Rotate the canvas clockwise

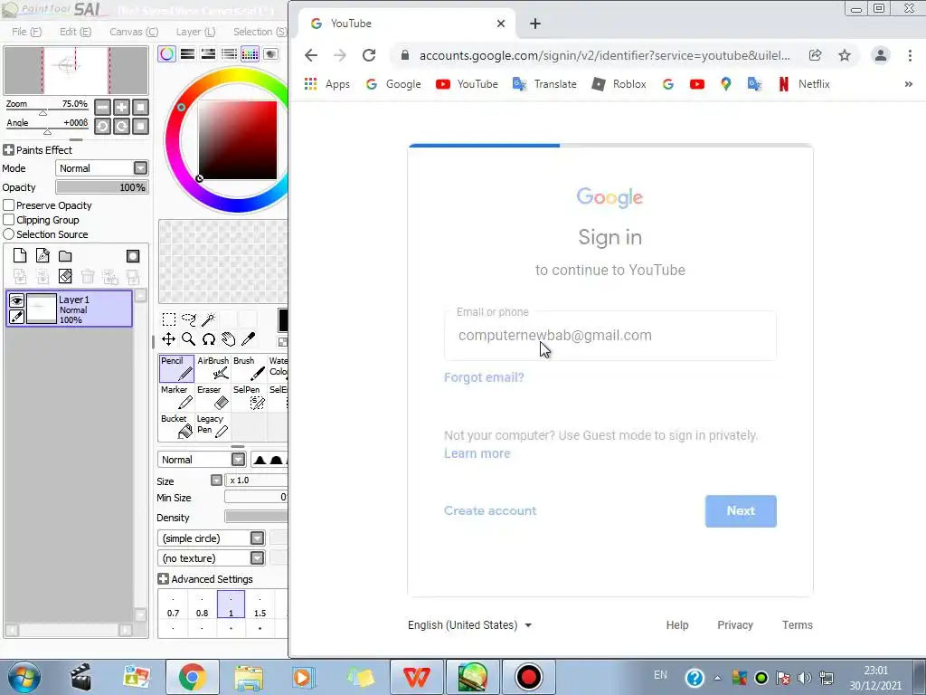click(x=122, y=126)
